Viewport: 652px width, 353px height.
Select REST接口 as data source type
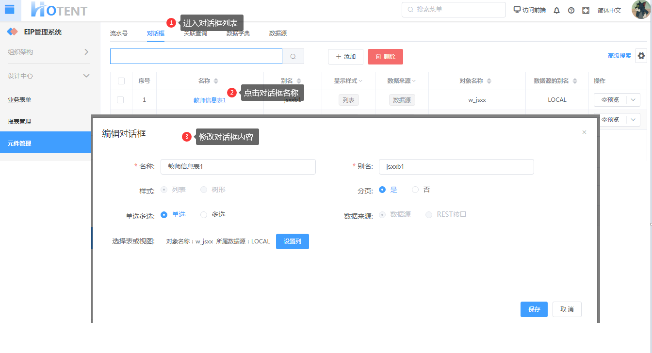429,214
